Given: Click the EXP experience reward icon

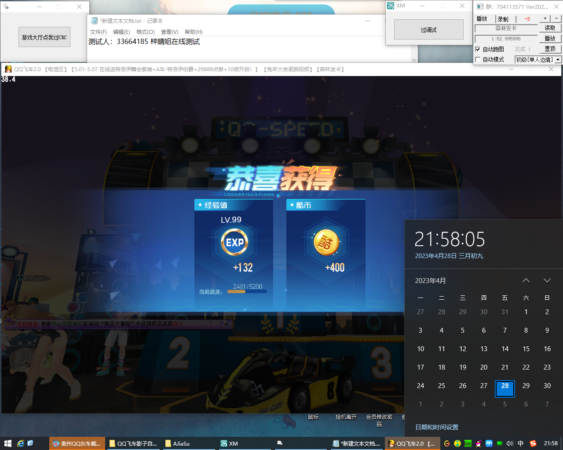Looking at the screenshot, I should click(x=234, y=242).
